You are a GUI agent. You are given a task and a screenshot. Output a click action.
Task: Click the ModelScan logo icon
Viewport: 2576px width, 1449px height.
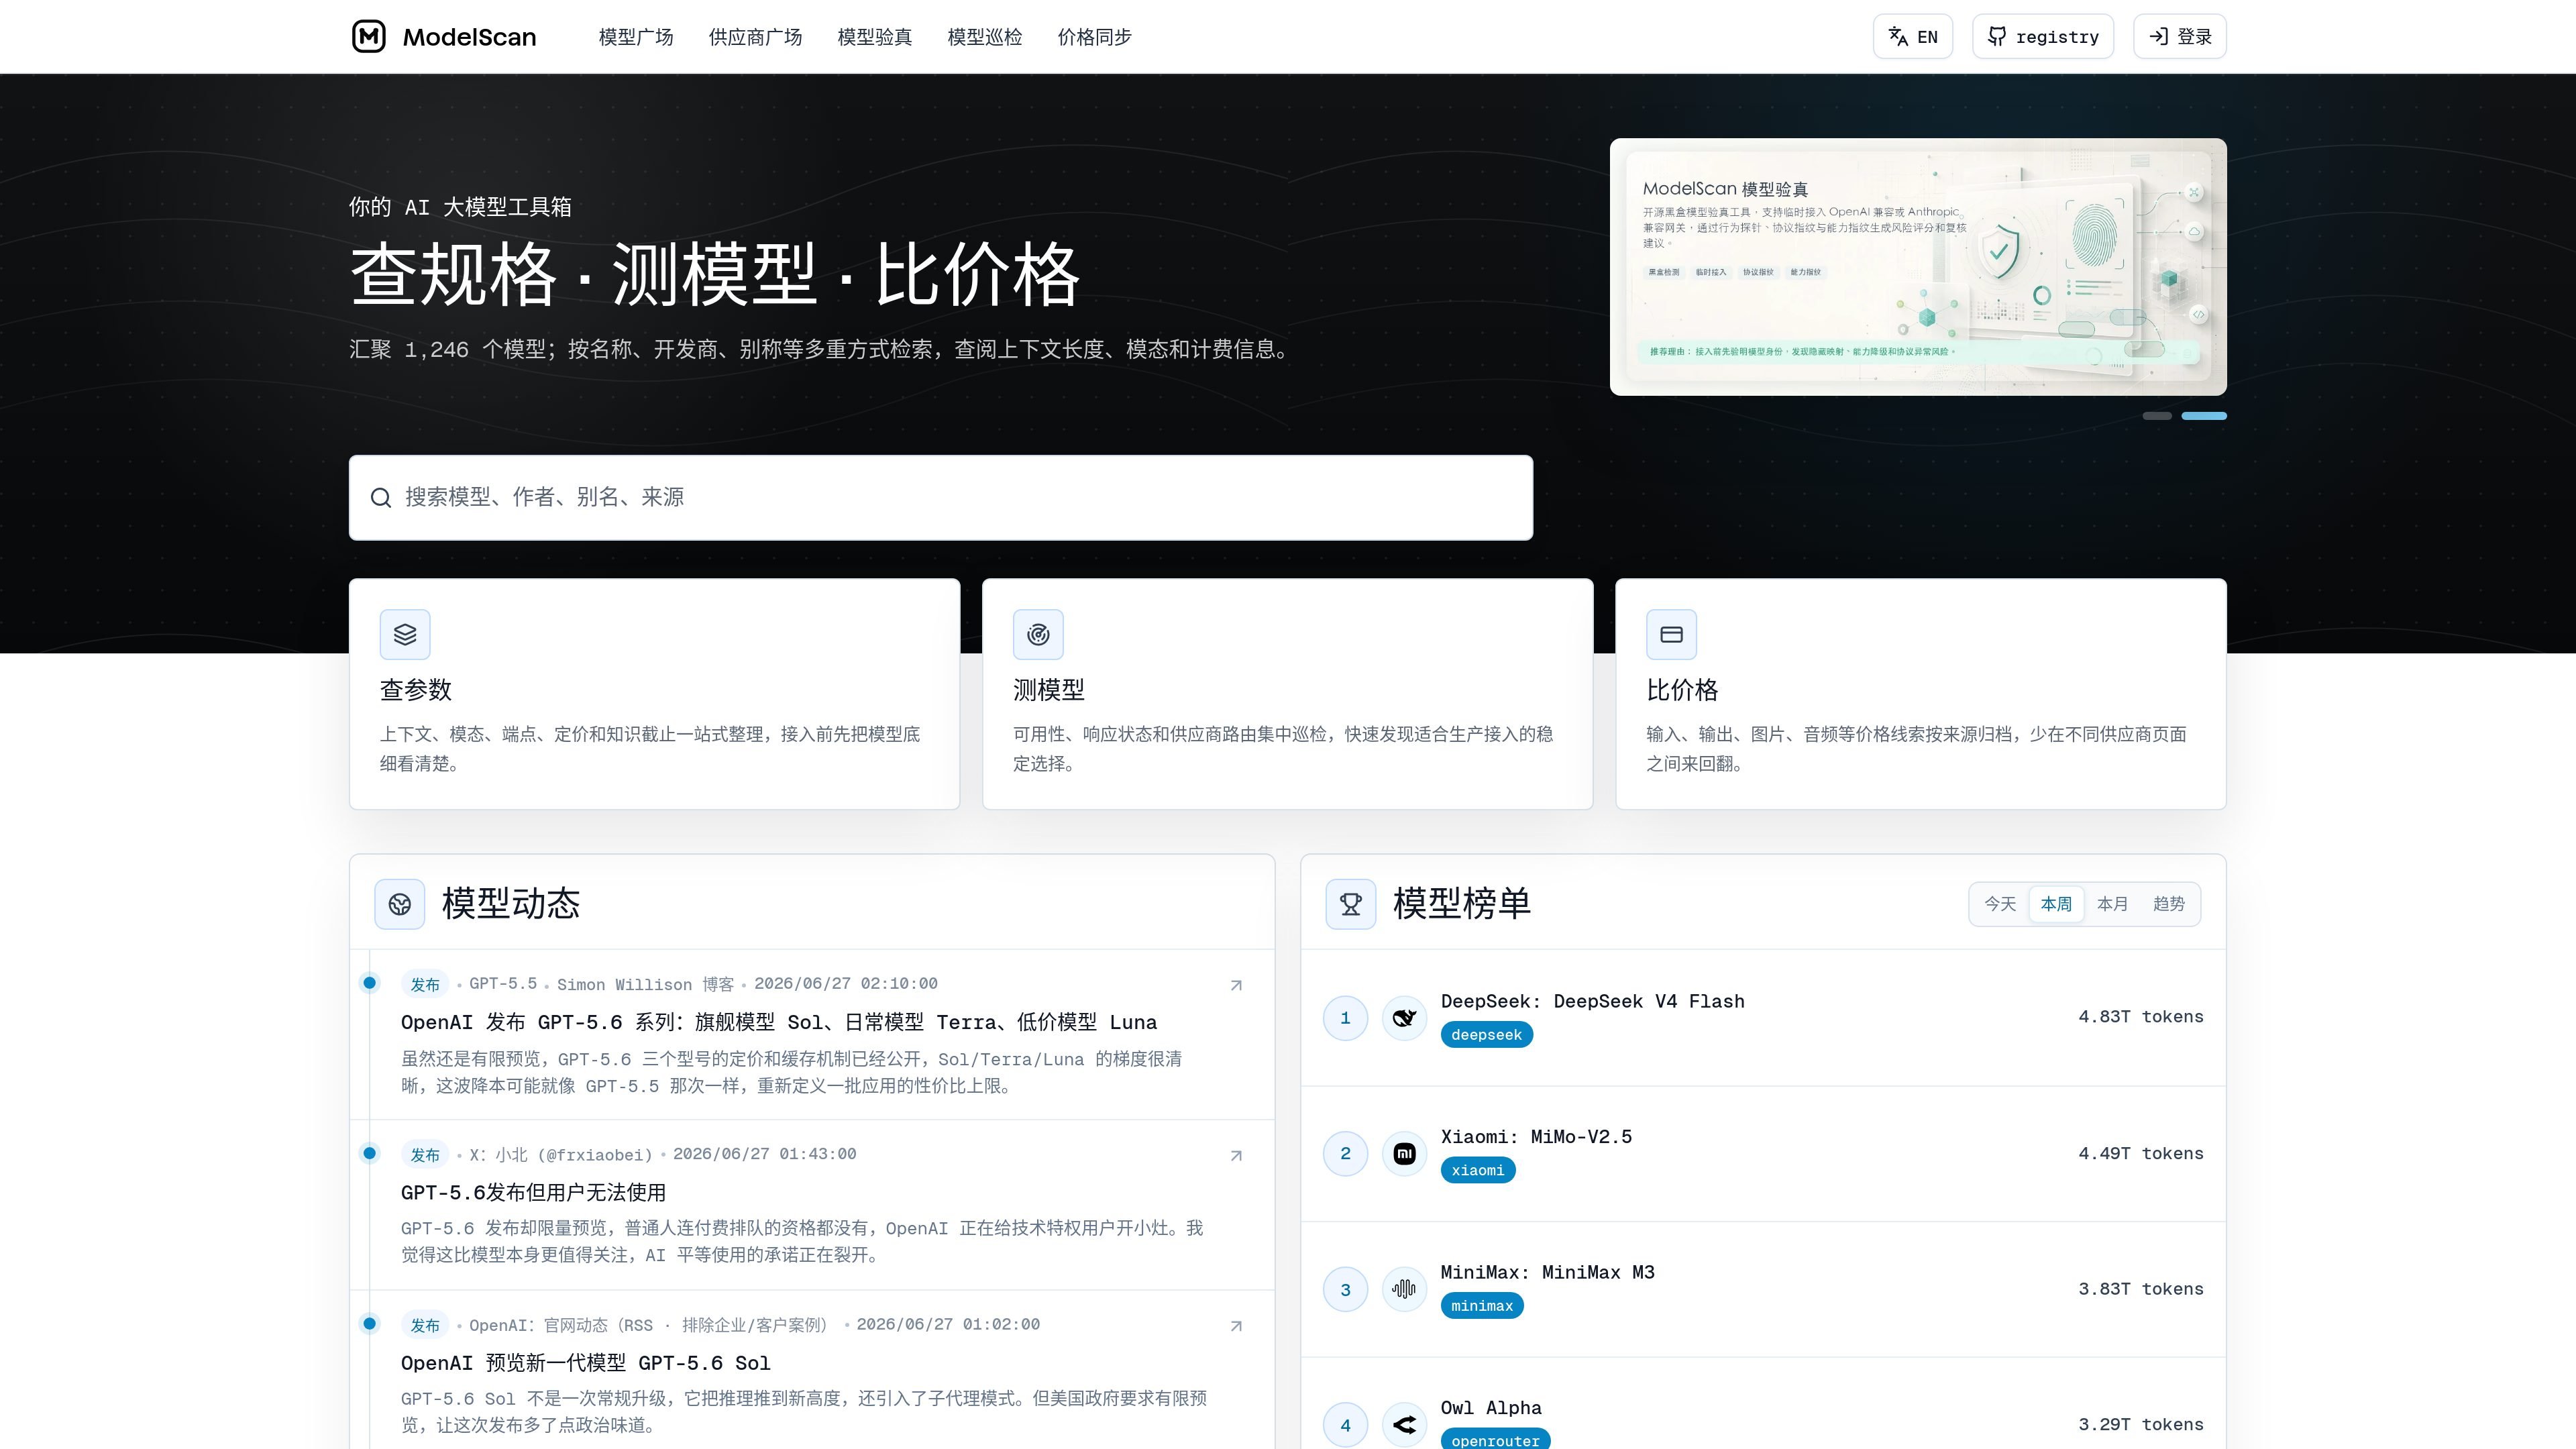coord(369,37)
